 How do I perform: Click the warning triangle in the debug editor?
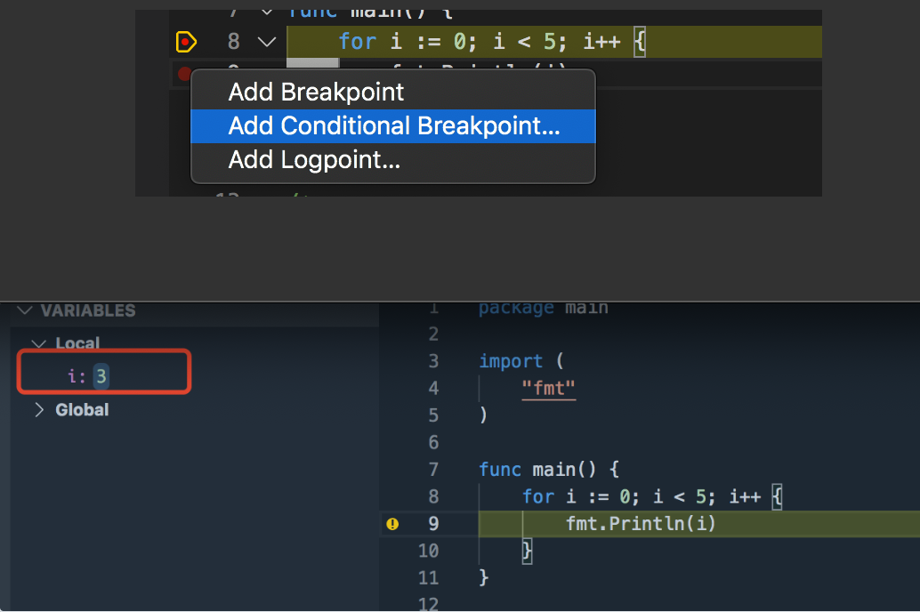tap(392, 524)
